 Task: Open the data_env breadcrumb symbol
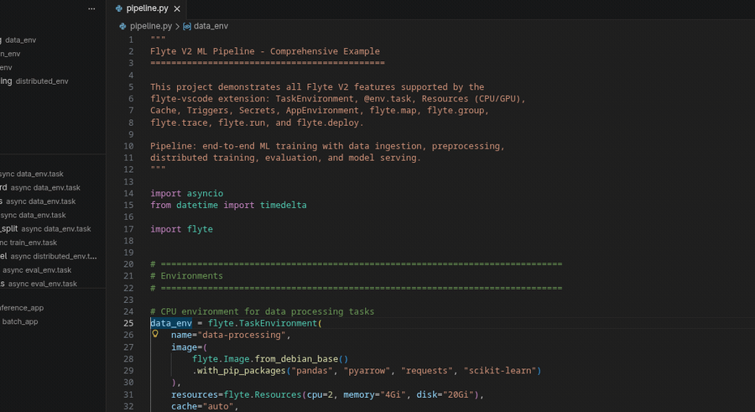coord(211,26)
